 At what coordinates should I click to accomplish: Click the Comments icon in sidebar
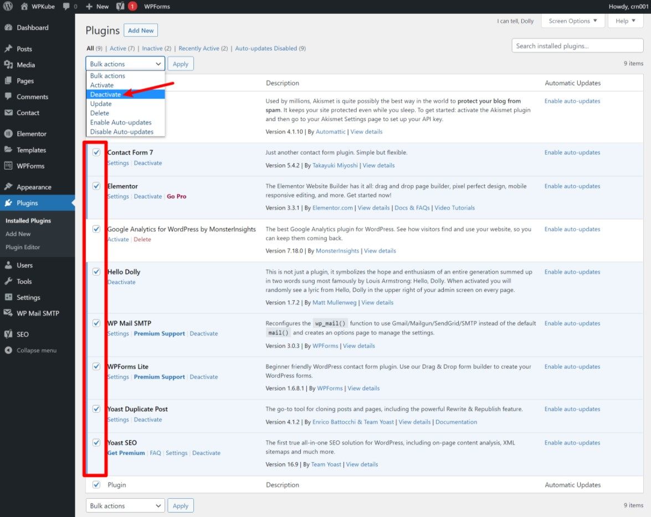point(8,97)
